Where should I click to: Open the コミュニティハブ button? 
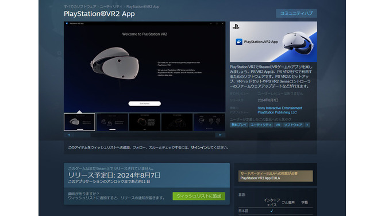tap(297, 14)
